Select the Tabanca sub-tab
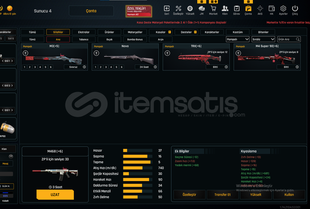The width and height of the screenshot is (310, 209). click(x=84, y=40)
